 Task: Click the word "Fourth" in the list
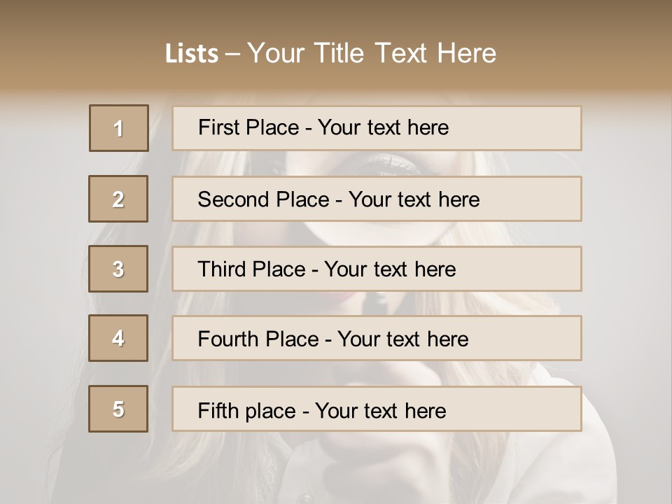tap(229, 339)
